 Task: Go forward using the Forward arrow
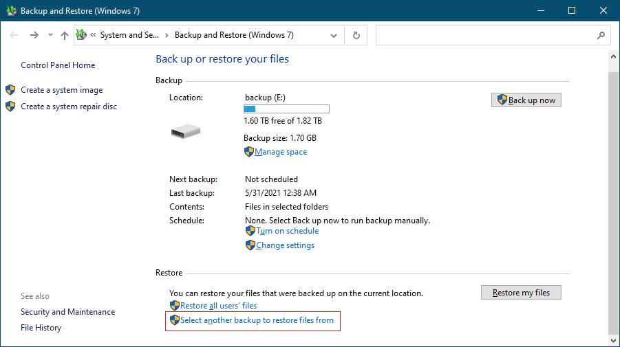(34, 35)
